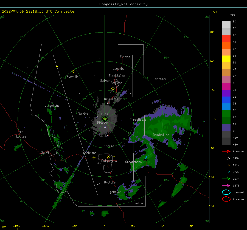The width and height of the screenshot is (247, 230).
Task: Click the Vulcan label
Action: click(140, 203)
